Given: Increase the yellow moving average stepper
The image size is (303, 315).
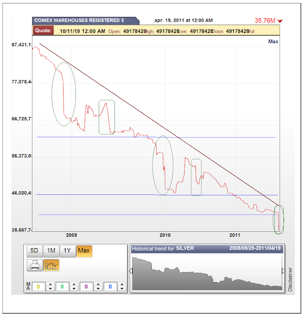Looking at the screenshot, I should coord(50,284).
